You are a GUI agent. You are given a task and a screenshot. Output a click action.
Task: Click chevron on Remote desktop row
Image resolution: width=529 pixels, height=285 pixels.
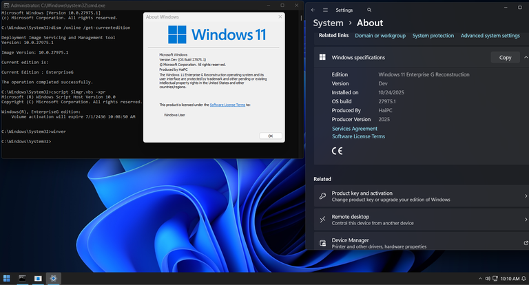526,220
